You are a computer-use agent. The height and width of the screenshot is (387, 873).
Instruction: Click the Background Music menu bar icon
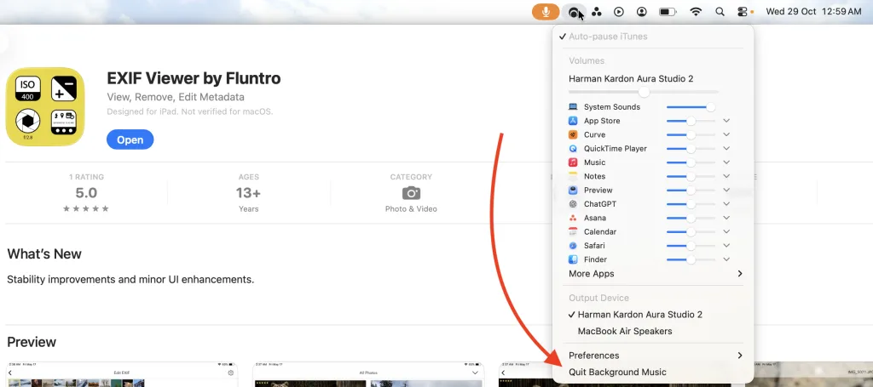pos(575,12)
